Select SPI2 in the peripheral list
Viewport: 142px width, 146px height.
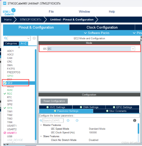tap(10, 104)
